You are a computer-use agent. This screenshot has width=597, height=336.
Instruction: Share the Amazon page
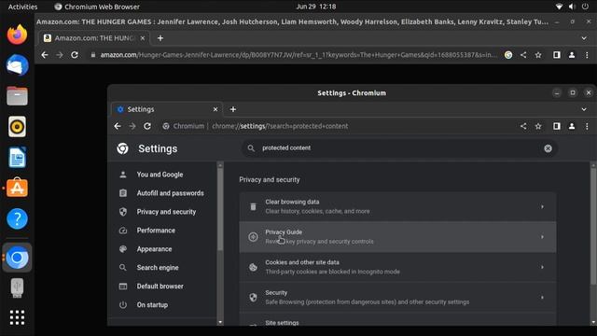[x=523, y=55]
